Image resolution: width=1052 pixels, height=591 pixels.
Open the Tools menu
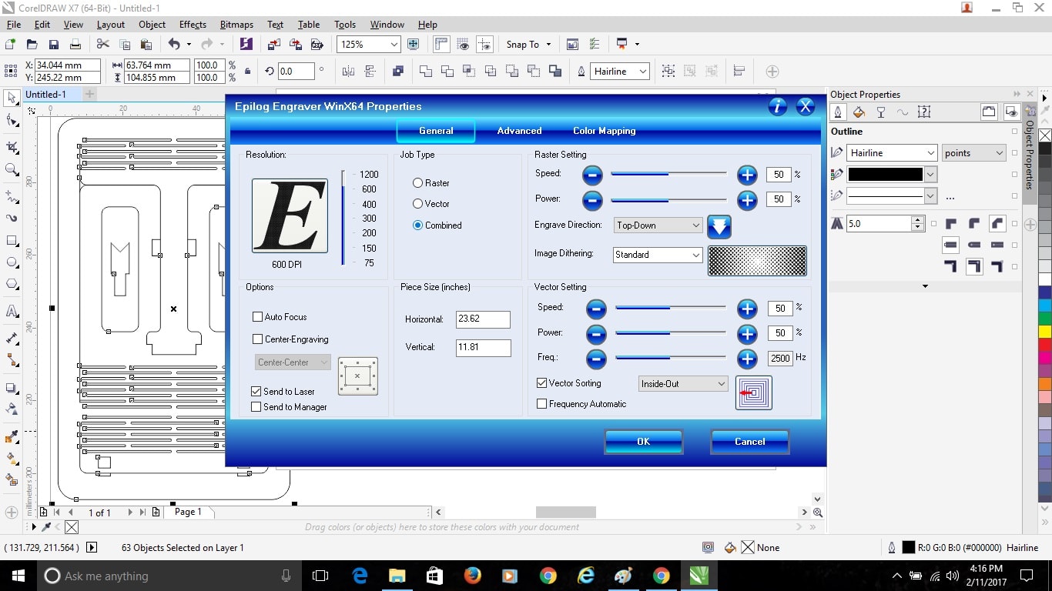coord(345,25)
